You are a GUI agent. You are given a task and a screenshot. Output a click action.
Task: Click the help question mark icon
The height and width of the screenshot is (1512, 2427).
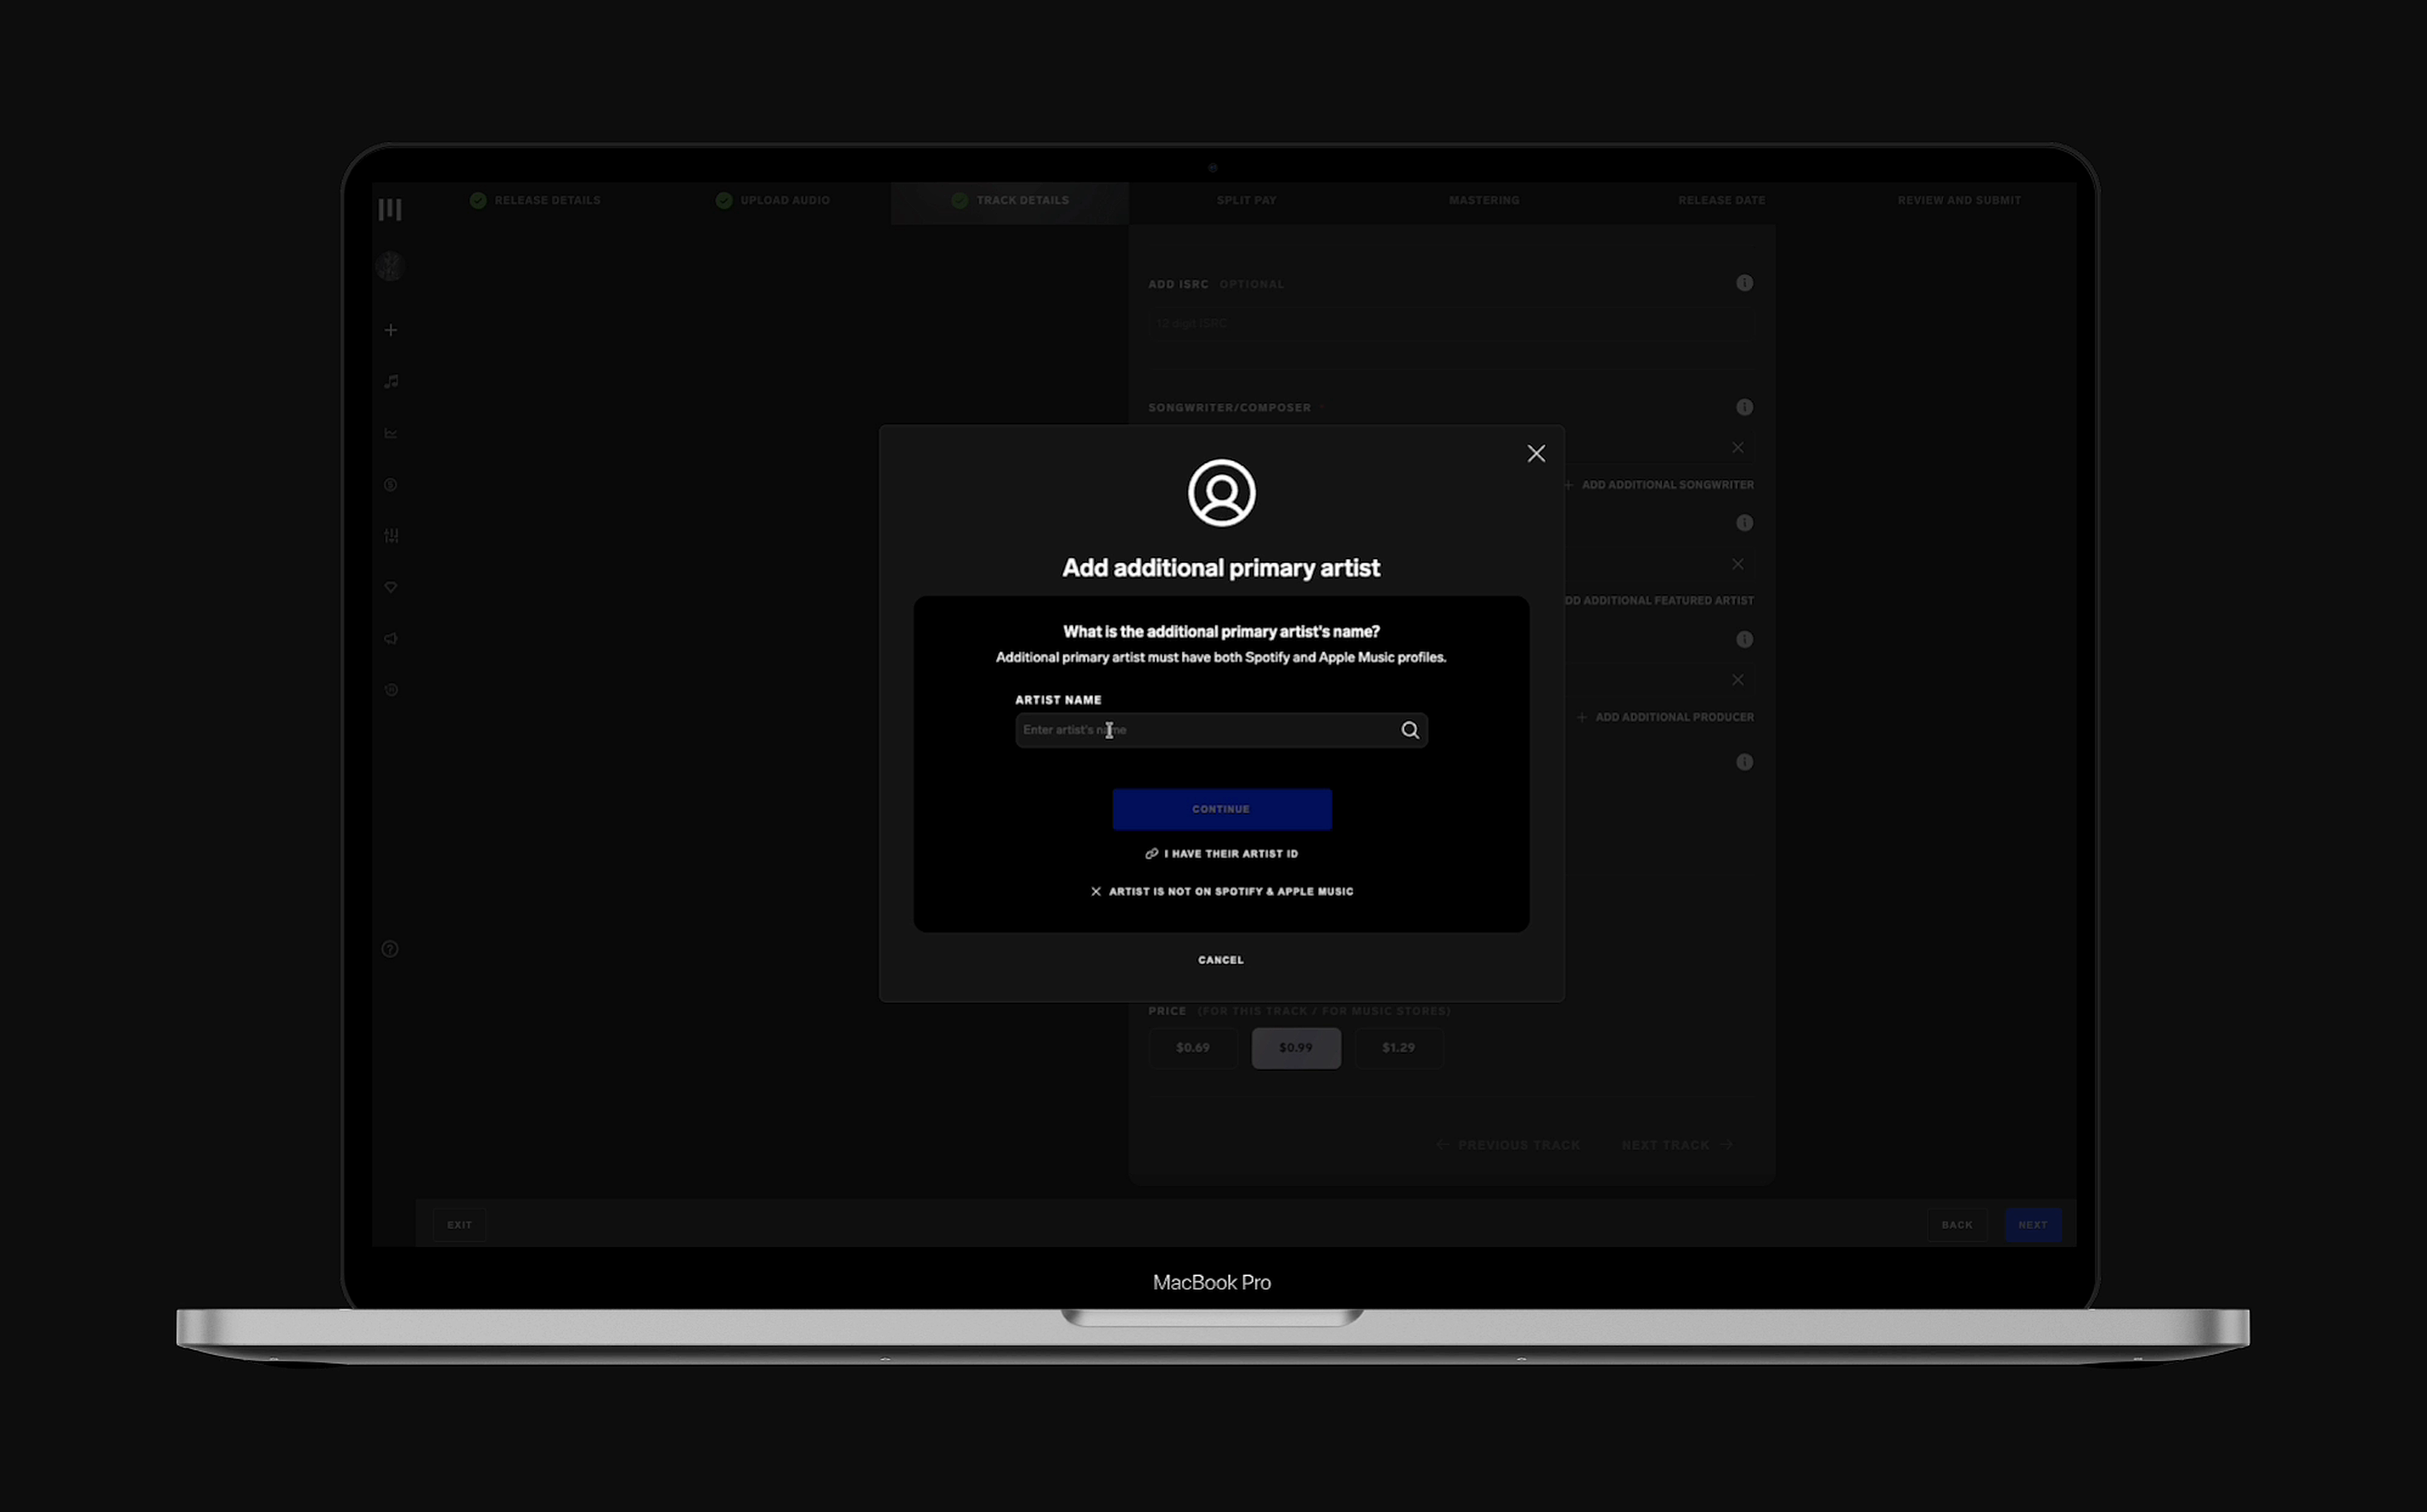pyautogui.click(x=390, y=949)
